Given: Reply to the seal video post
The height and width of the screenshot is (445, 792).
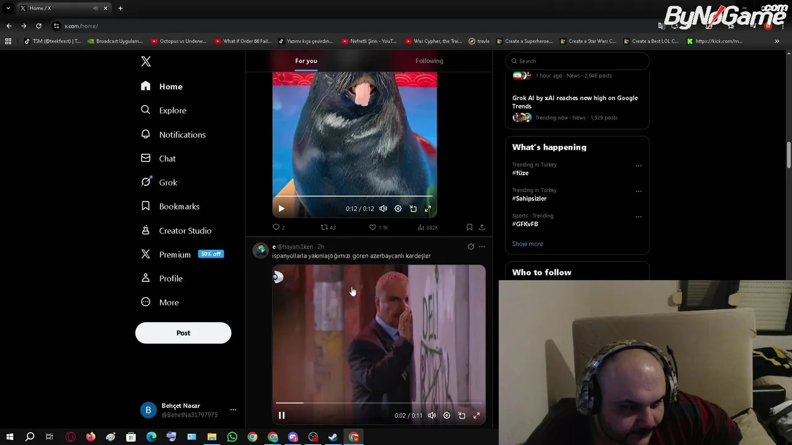Looking at the screenshot, I should [x=278, y=227].
